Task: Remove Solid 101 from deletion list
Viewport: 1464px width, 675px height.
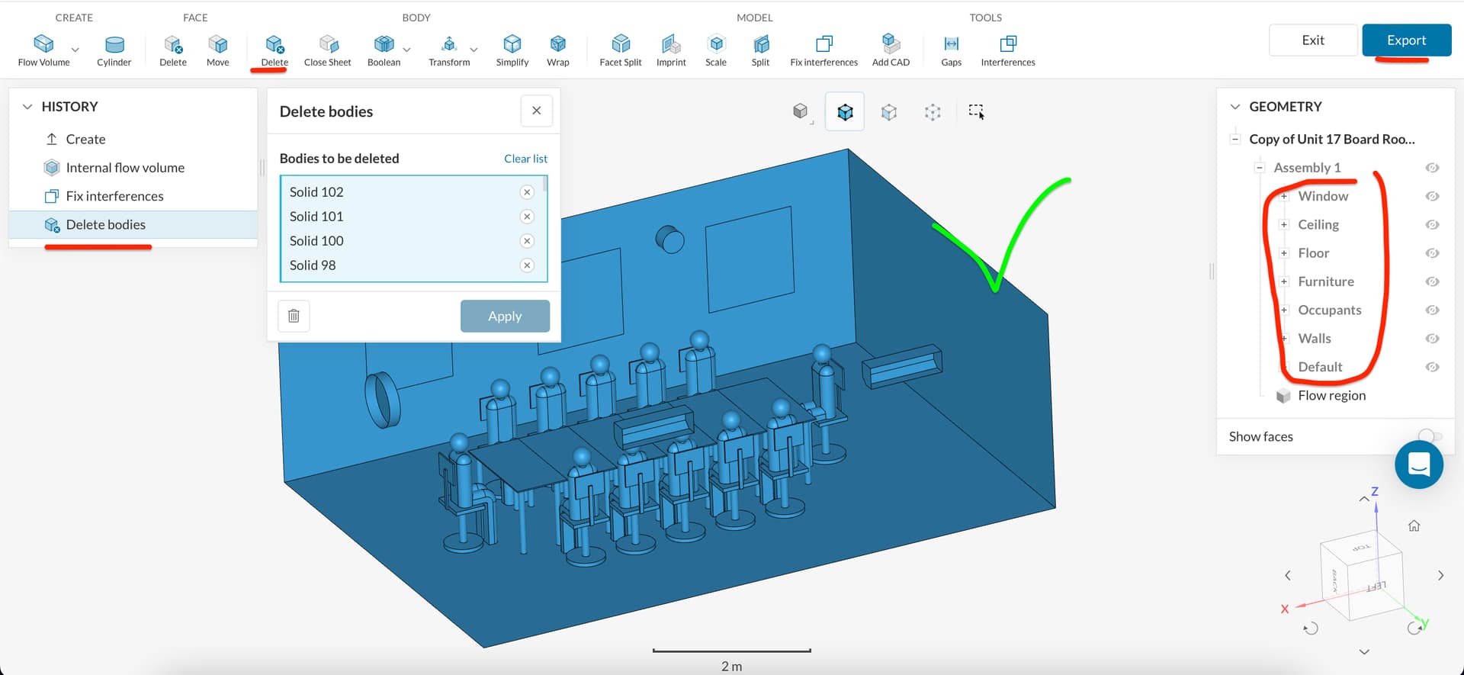Action: [527, 217]
